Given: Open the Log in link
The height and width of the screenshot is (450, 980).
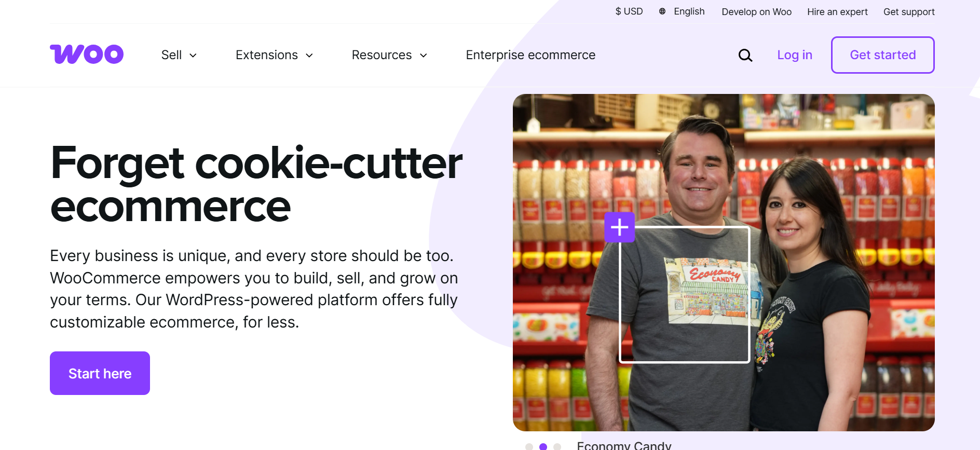Looking at the screenshot, I should tap(794, 55).
